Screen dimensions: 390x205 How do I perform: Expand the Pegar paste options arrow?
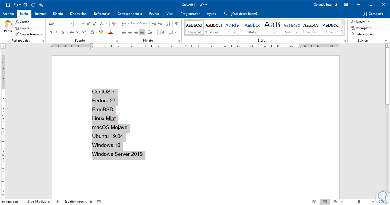click(x=8, y=35)
